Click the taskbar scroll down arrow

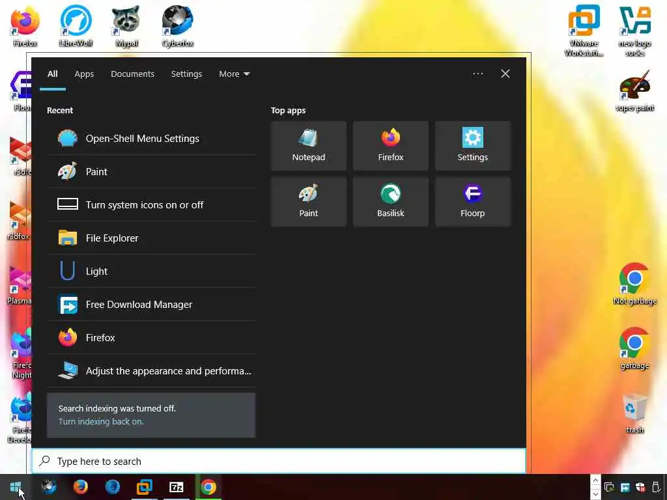(595, 493)
